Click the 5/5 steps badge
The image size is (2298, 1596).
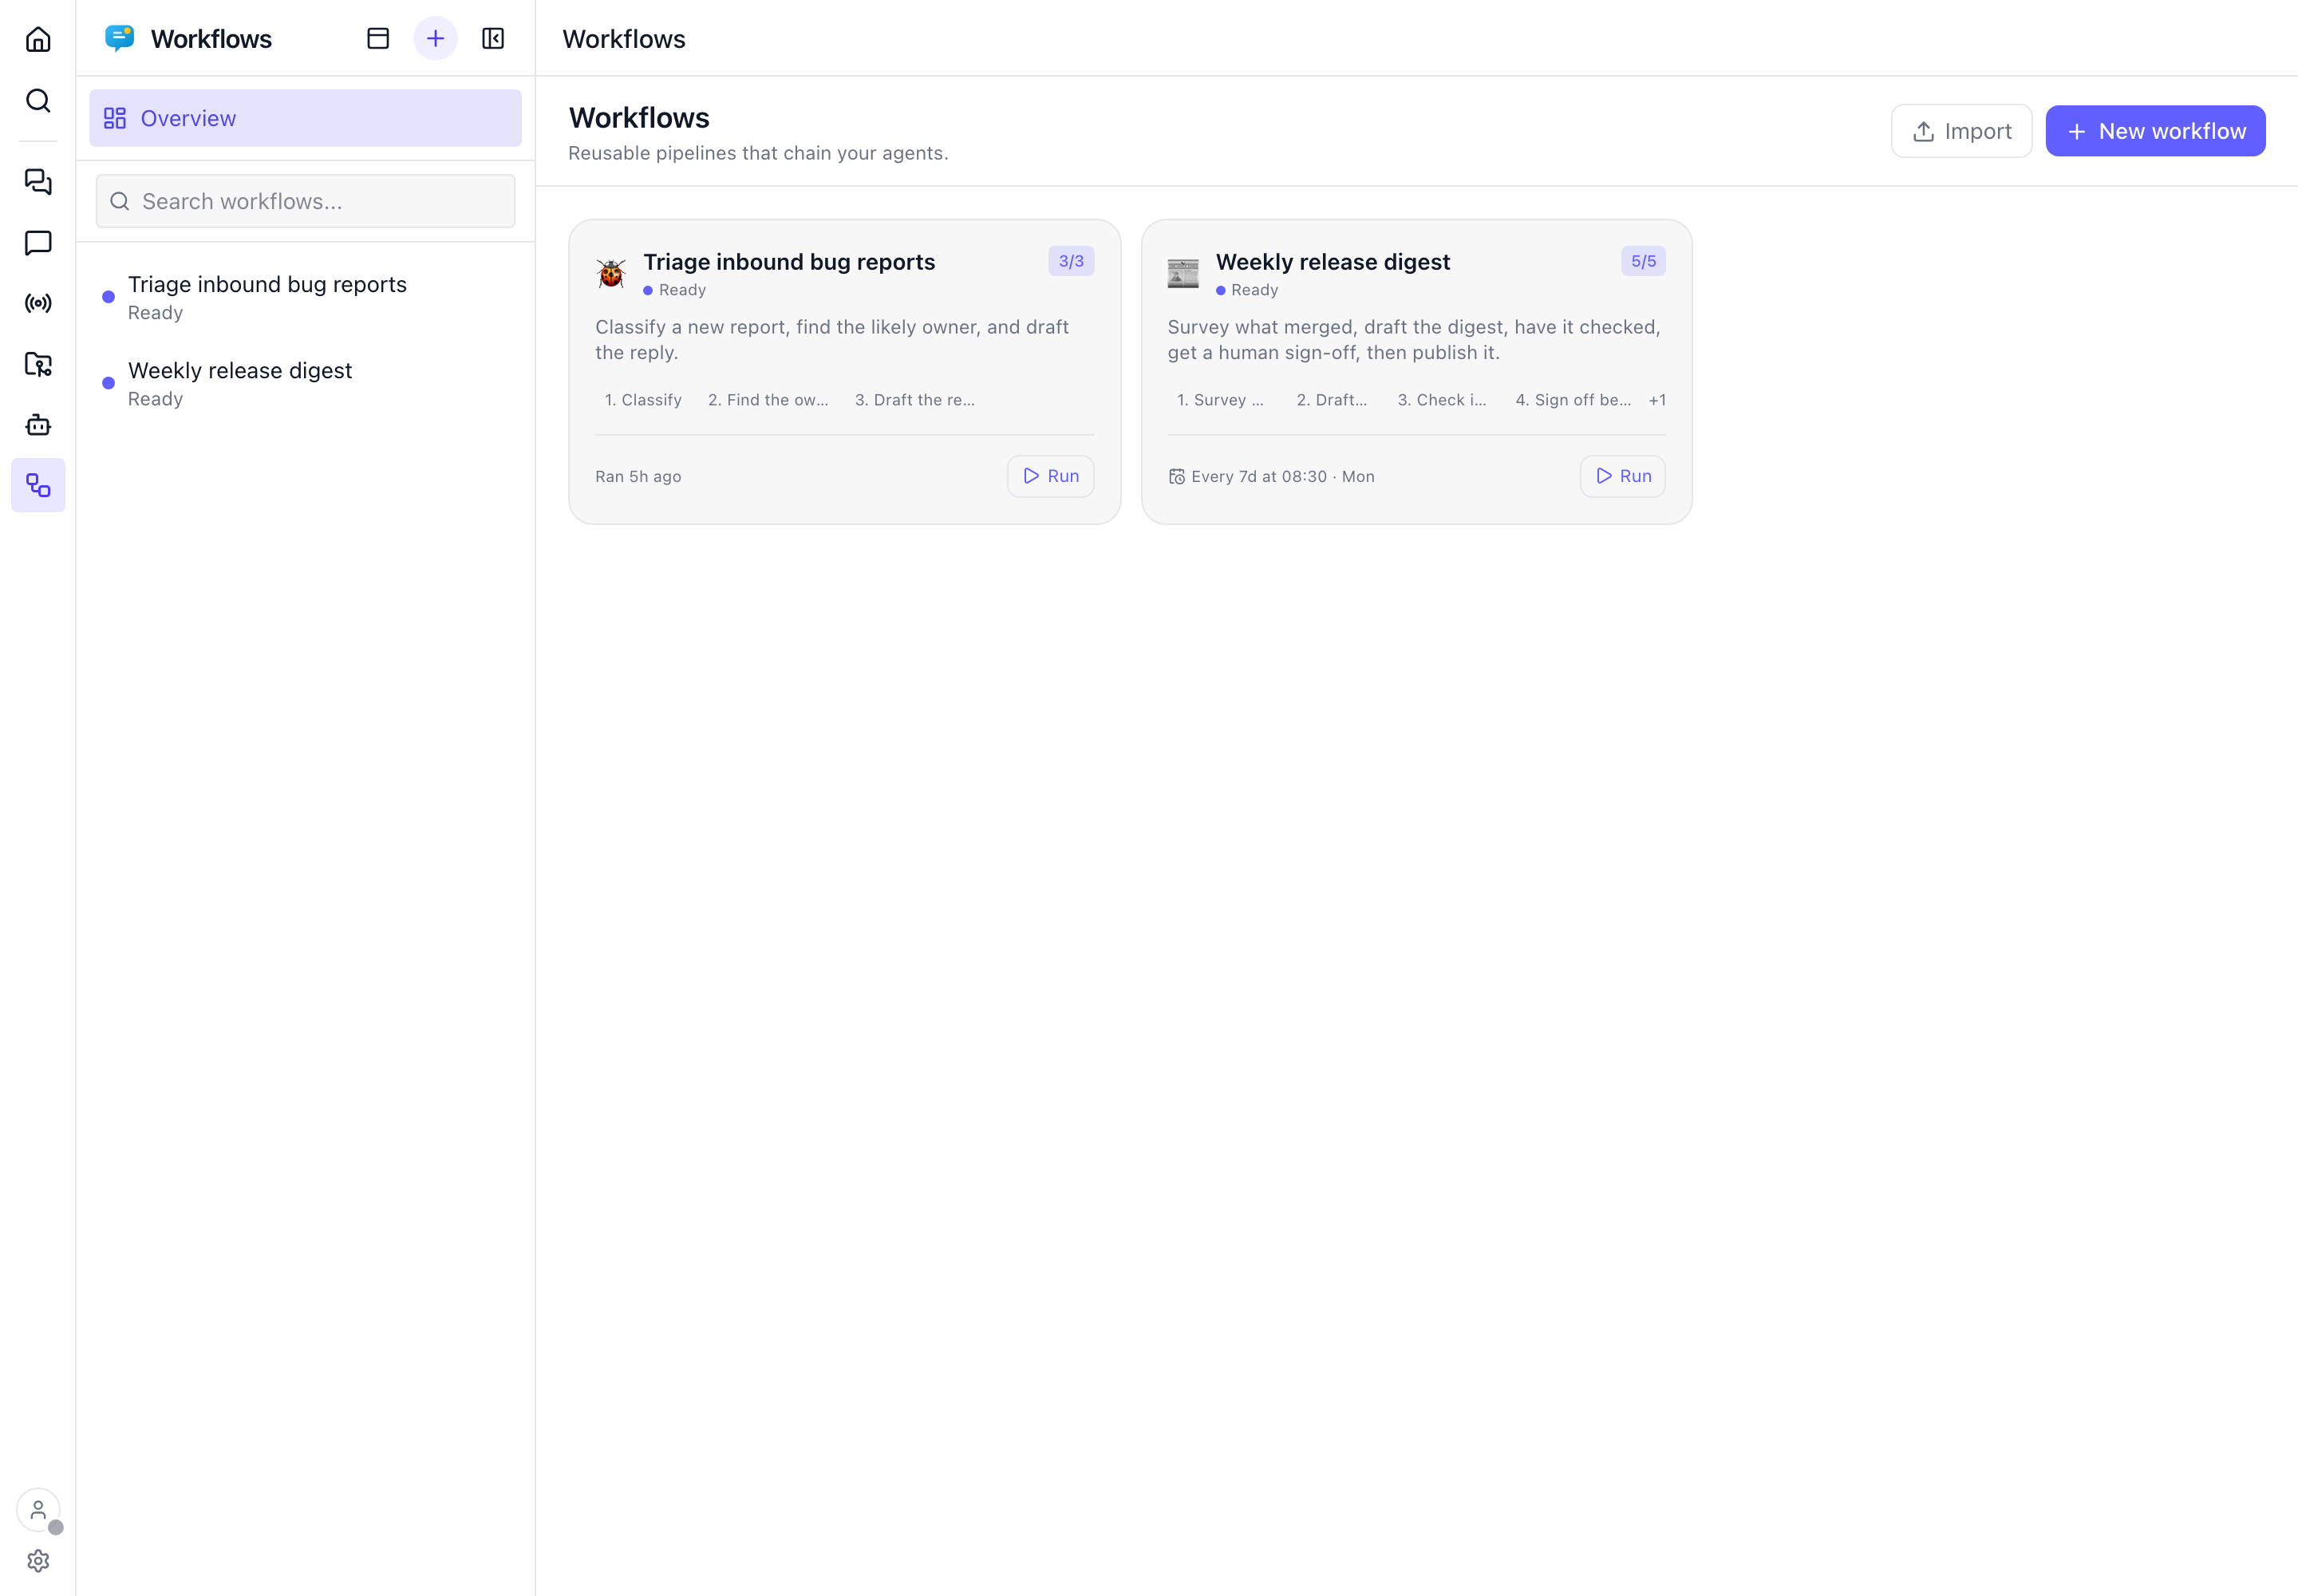click(x=1643, y=261)
